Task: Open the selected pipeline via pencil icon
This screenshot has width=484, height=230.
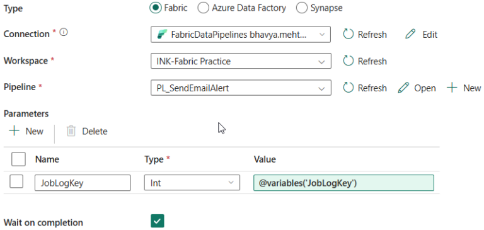Action: click(417, 88)
